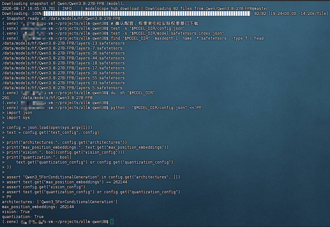Click the path ending 'layers-13.safetensors'
330x227 pixels.
point(63,43)
